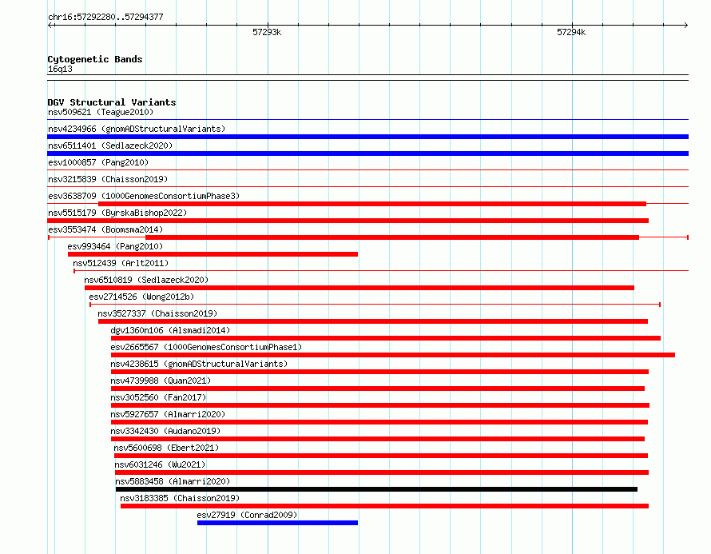Click the red bar of nsv3183385
711x554 pixels.
(x=384, y=506)
